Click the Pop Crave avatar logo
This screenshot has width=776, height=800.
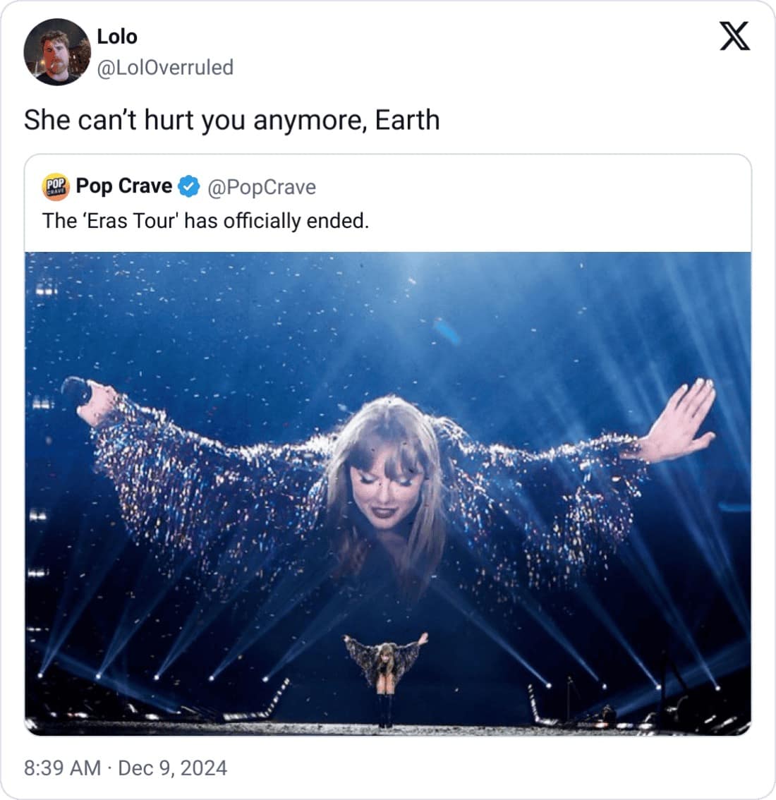[x=56, y=186]
